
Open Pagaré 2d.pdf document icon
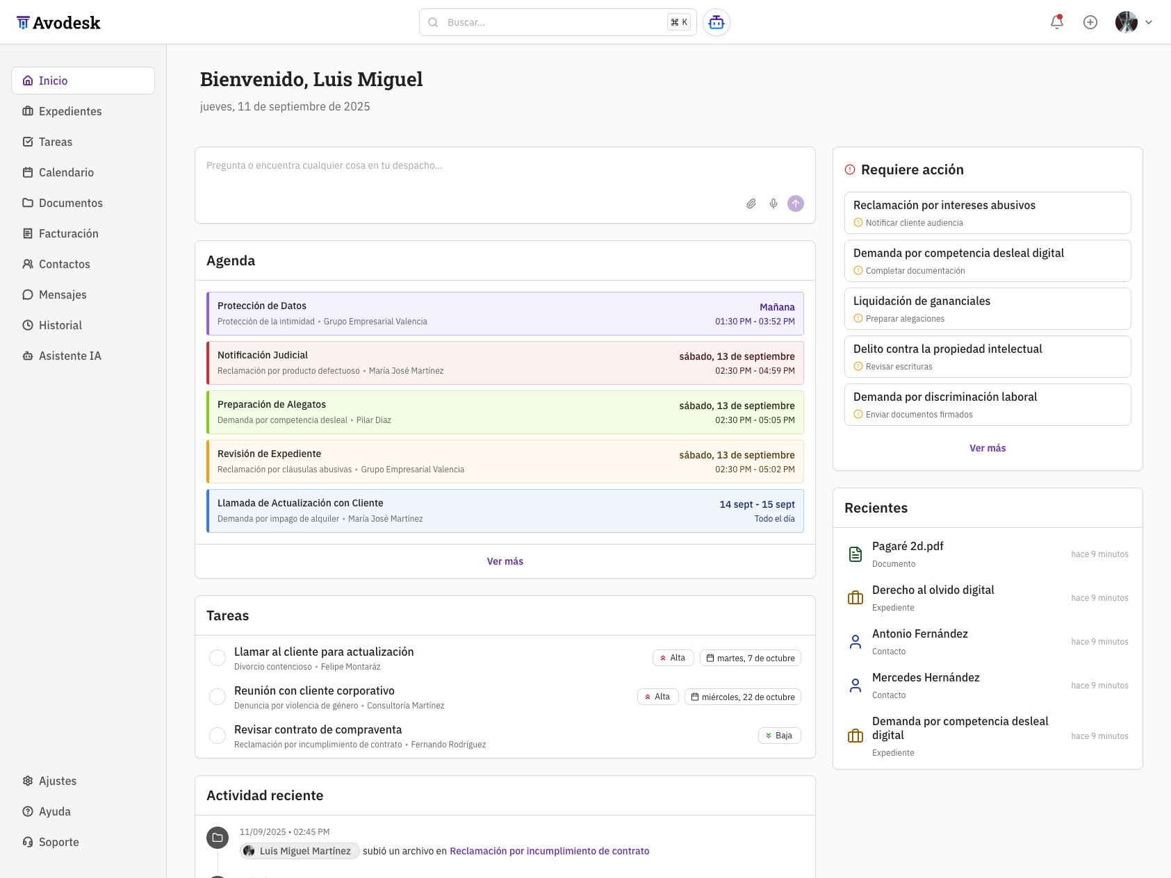pos(855,554)
